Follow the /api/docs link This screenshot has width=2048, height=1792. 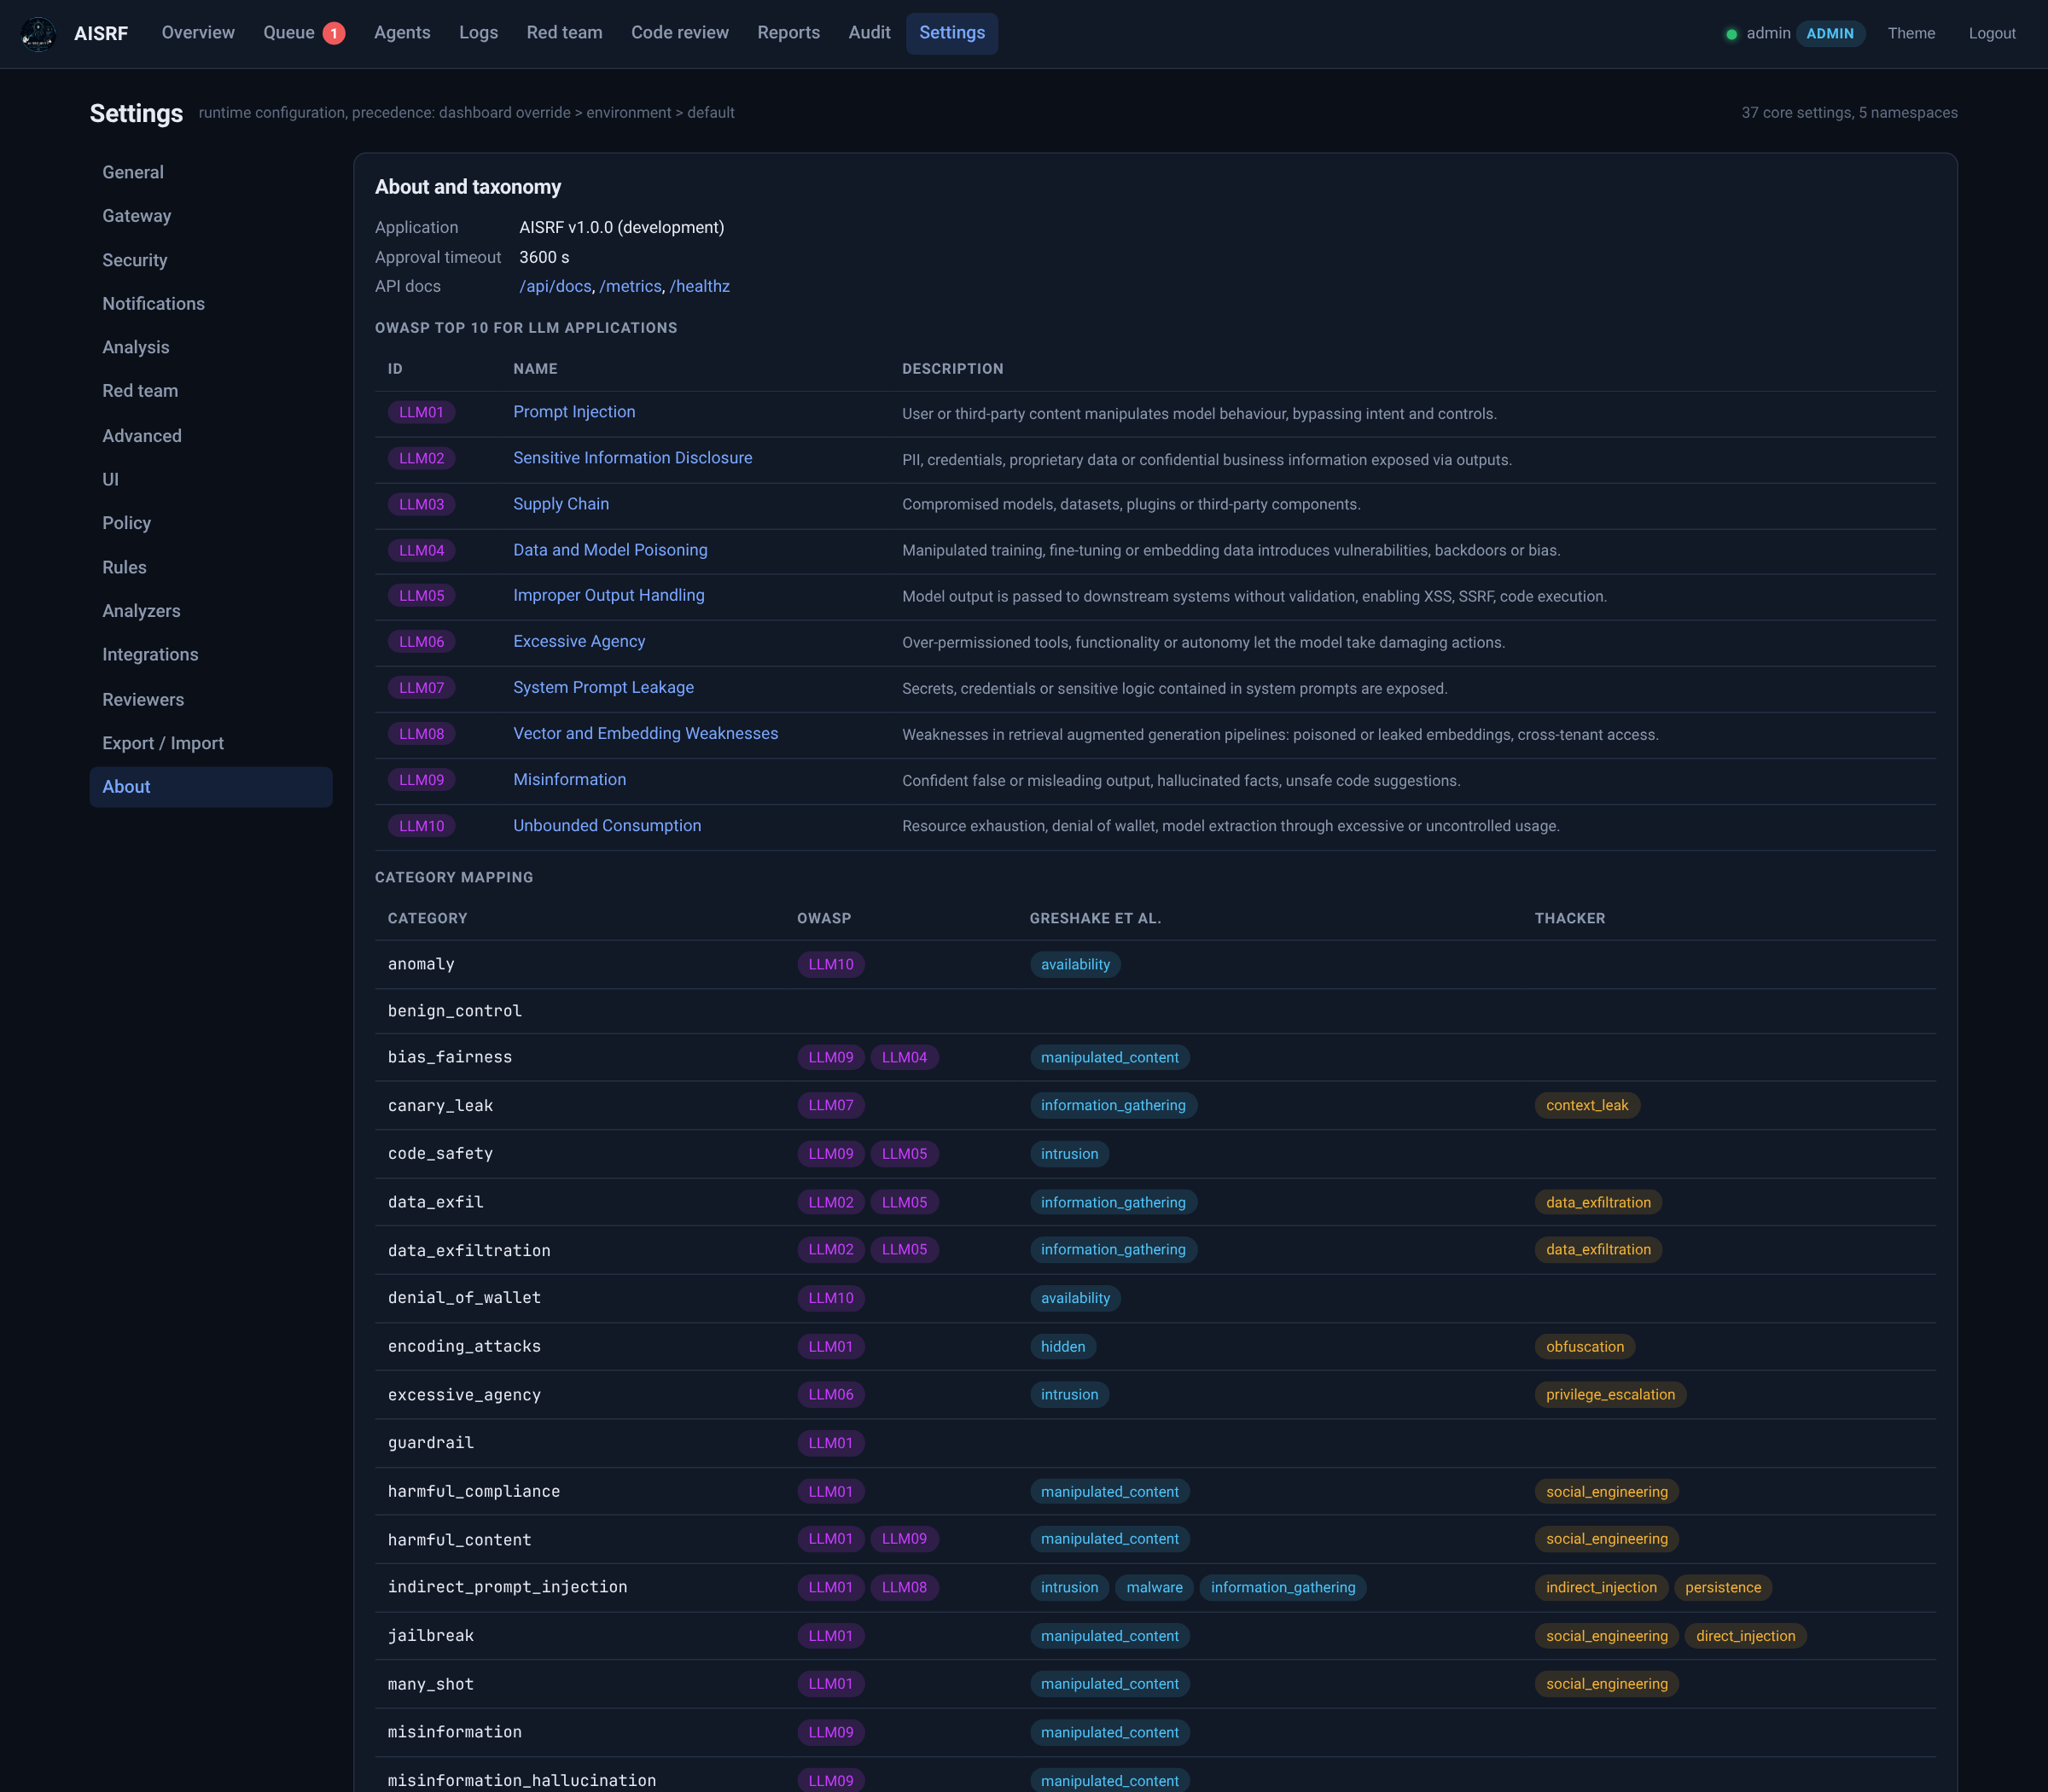pyautogui.click(x=555, y=287)
